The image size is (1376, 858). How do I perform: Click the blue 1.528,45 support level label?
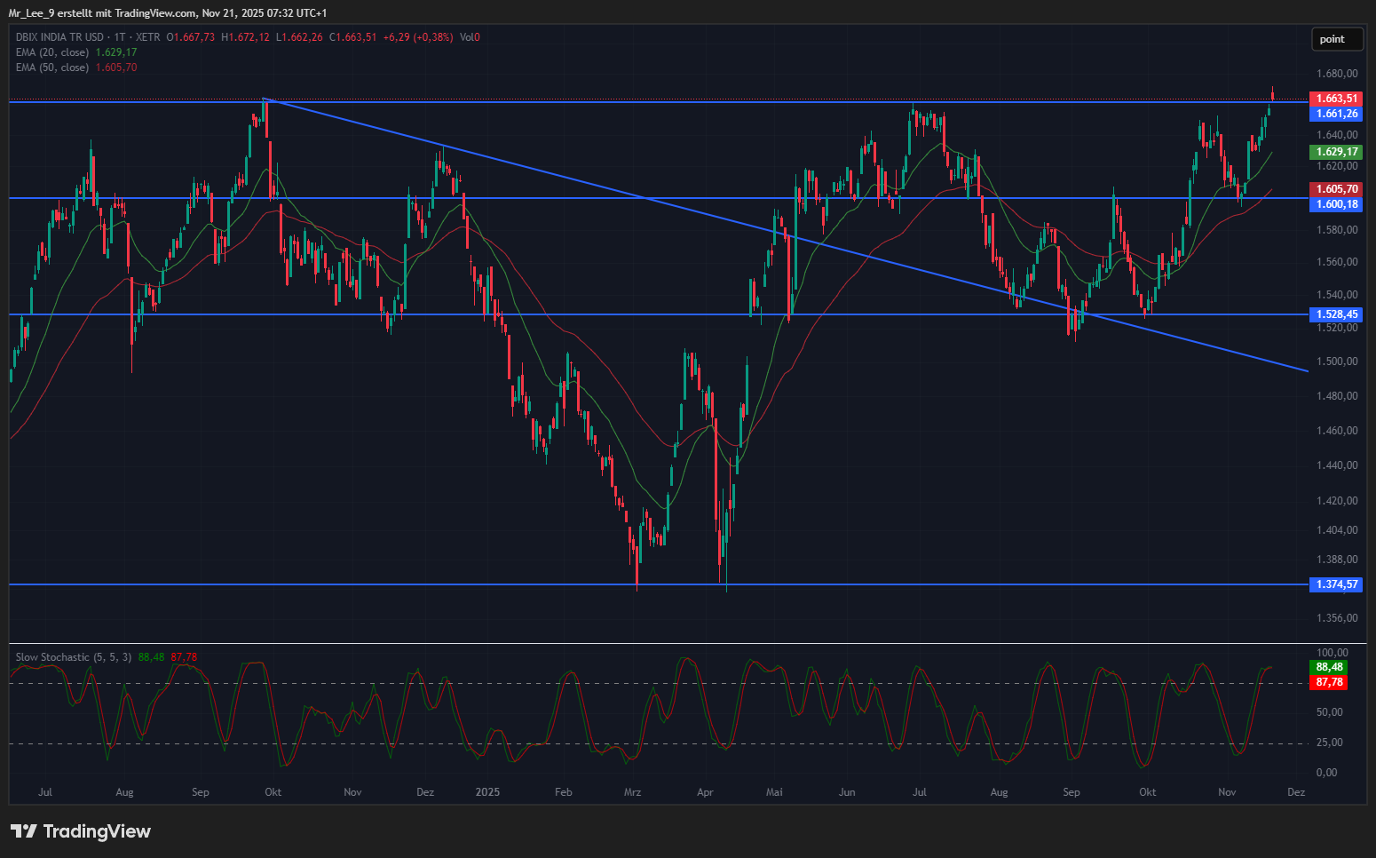(x=1335, y=314)
